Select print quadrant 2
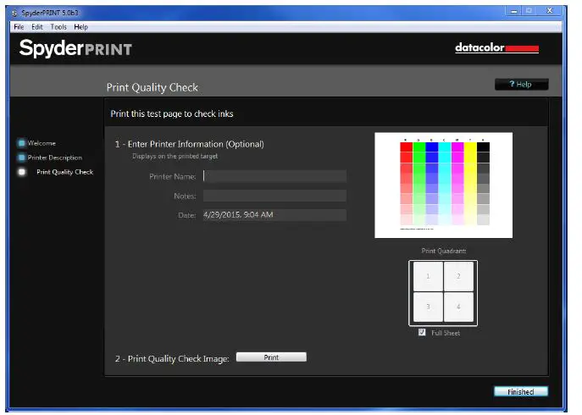582x415 pixels. (x=458, y=276)
